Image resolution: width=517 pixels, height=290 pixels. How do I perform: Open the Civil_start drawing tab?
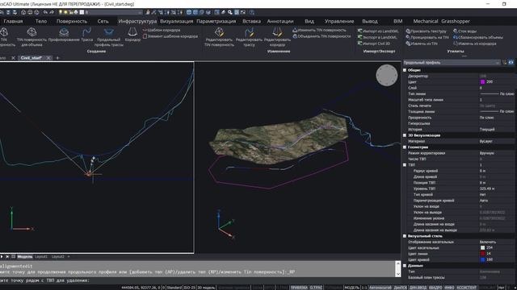coord(31,58)
